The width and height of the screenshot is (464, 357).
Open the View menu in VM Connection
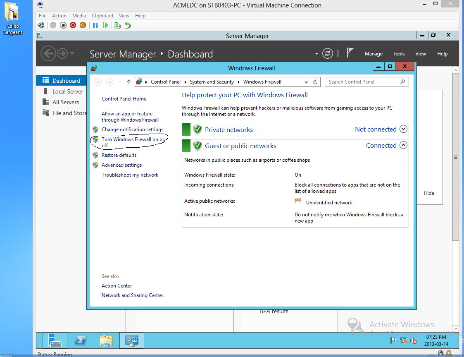pyautogui.click(x=124, y=16)
